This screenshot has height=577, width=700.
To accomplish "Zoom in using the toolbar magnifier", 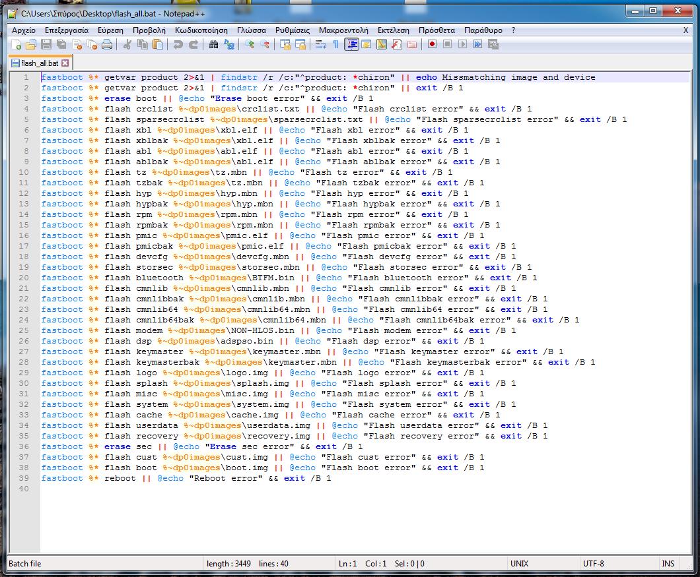I will [x=250, y=45].
